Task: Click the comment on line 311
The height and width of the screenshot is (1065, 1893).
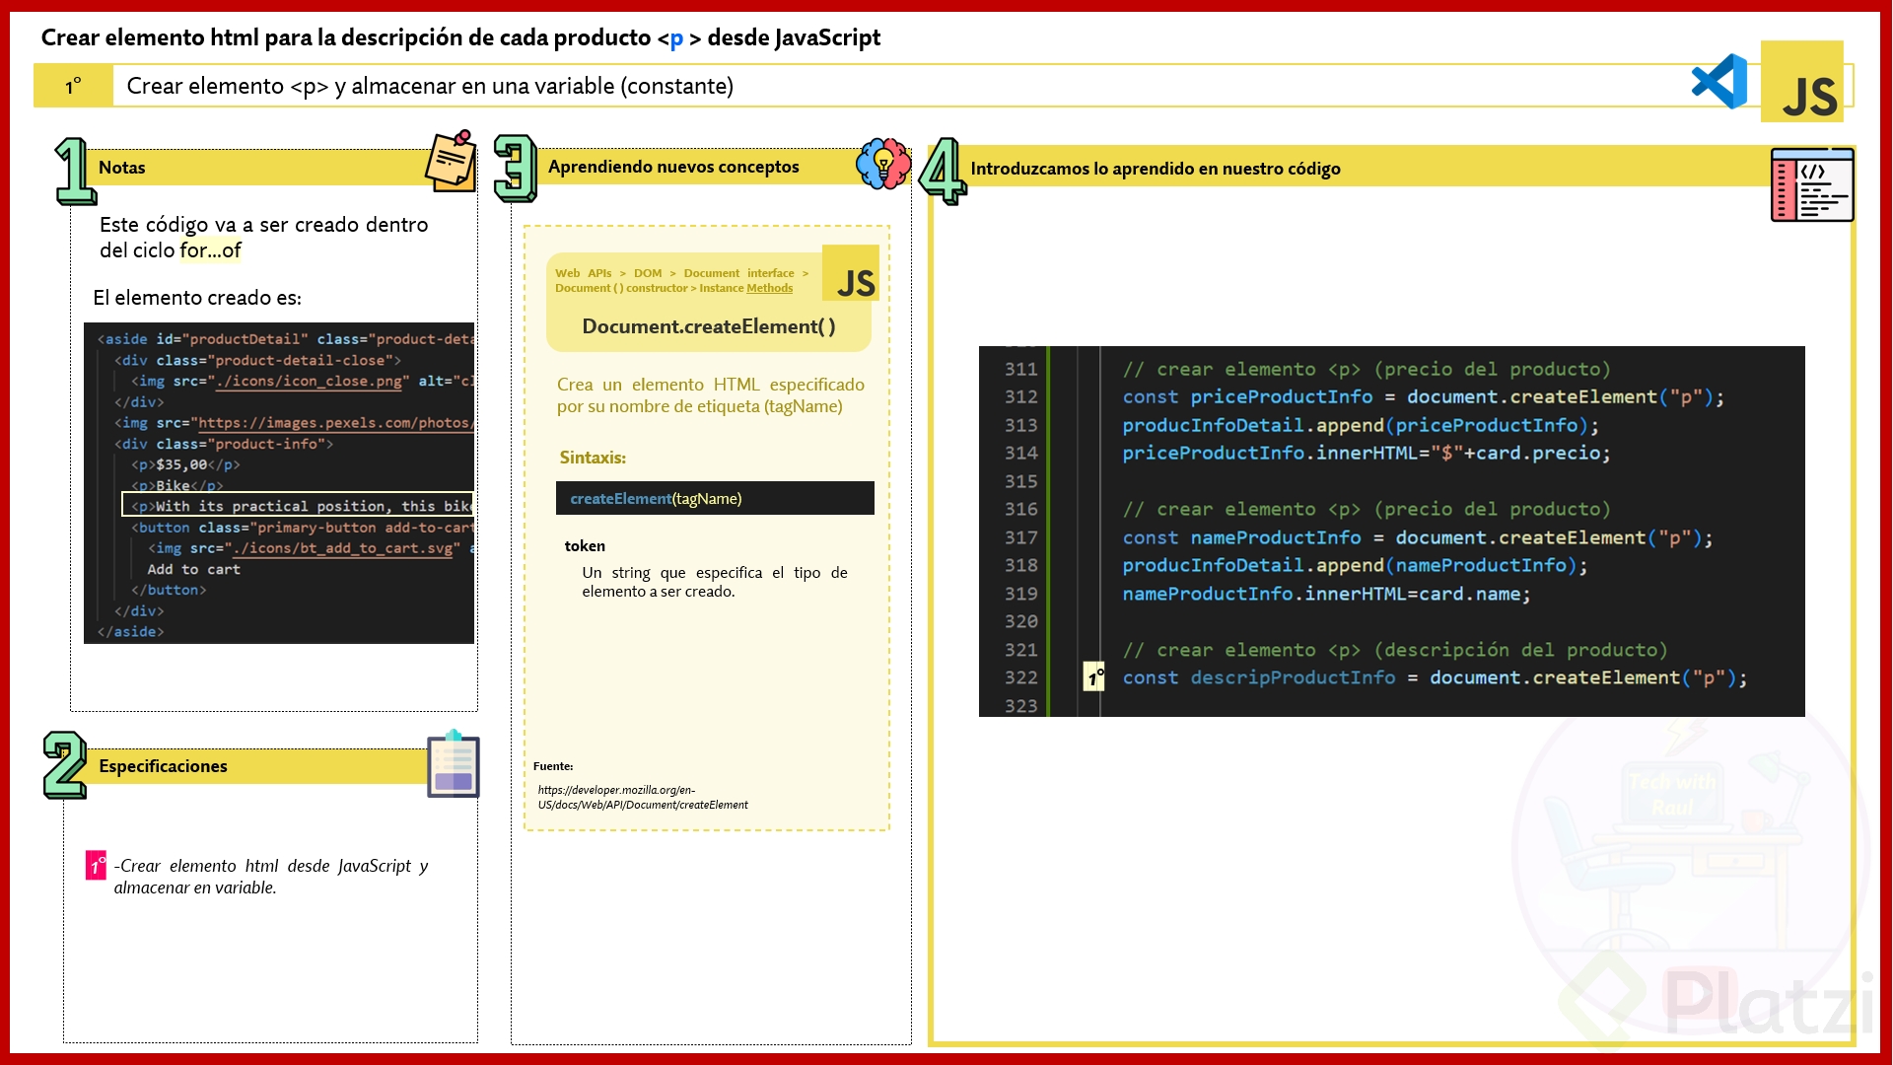Action: pyautogui.click(x=1367, y=369)
